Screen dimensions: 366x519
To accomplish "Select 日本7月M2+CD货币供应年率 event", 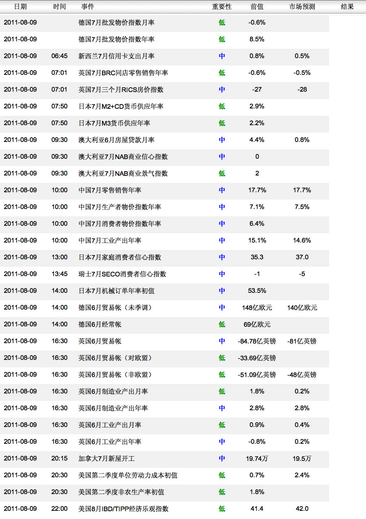I will click(121, 106).
